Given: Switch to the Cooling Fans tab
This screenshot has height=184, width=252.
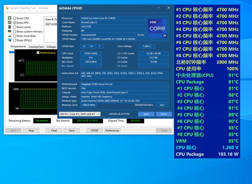Looking at the screenshot, I should click(x=36, y=47).
